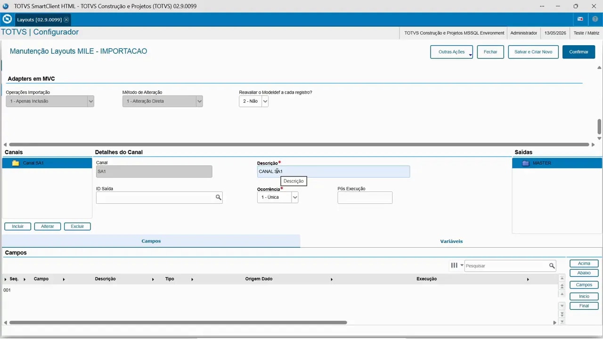Click the 13/05/2026 date label

pos(555,33)
